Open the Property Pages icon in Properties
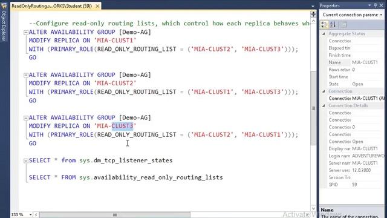This screenshot has width=387, height=218. (343, 24)
